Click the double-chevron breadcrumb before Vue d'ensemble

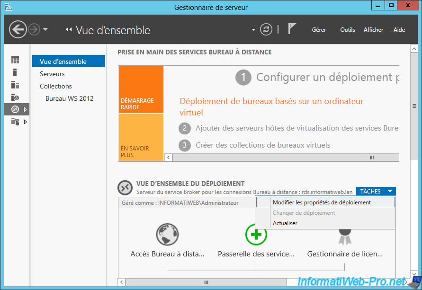coord(69,29)
